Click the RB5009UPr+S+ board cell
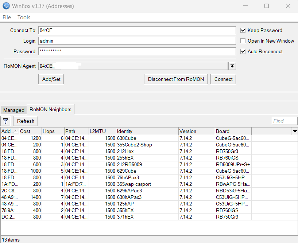298x243 pixels. pos(233,164)
